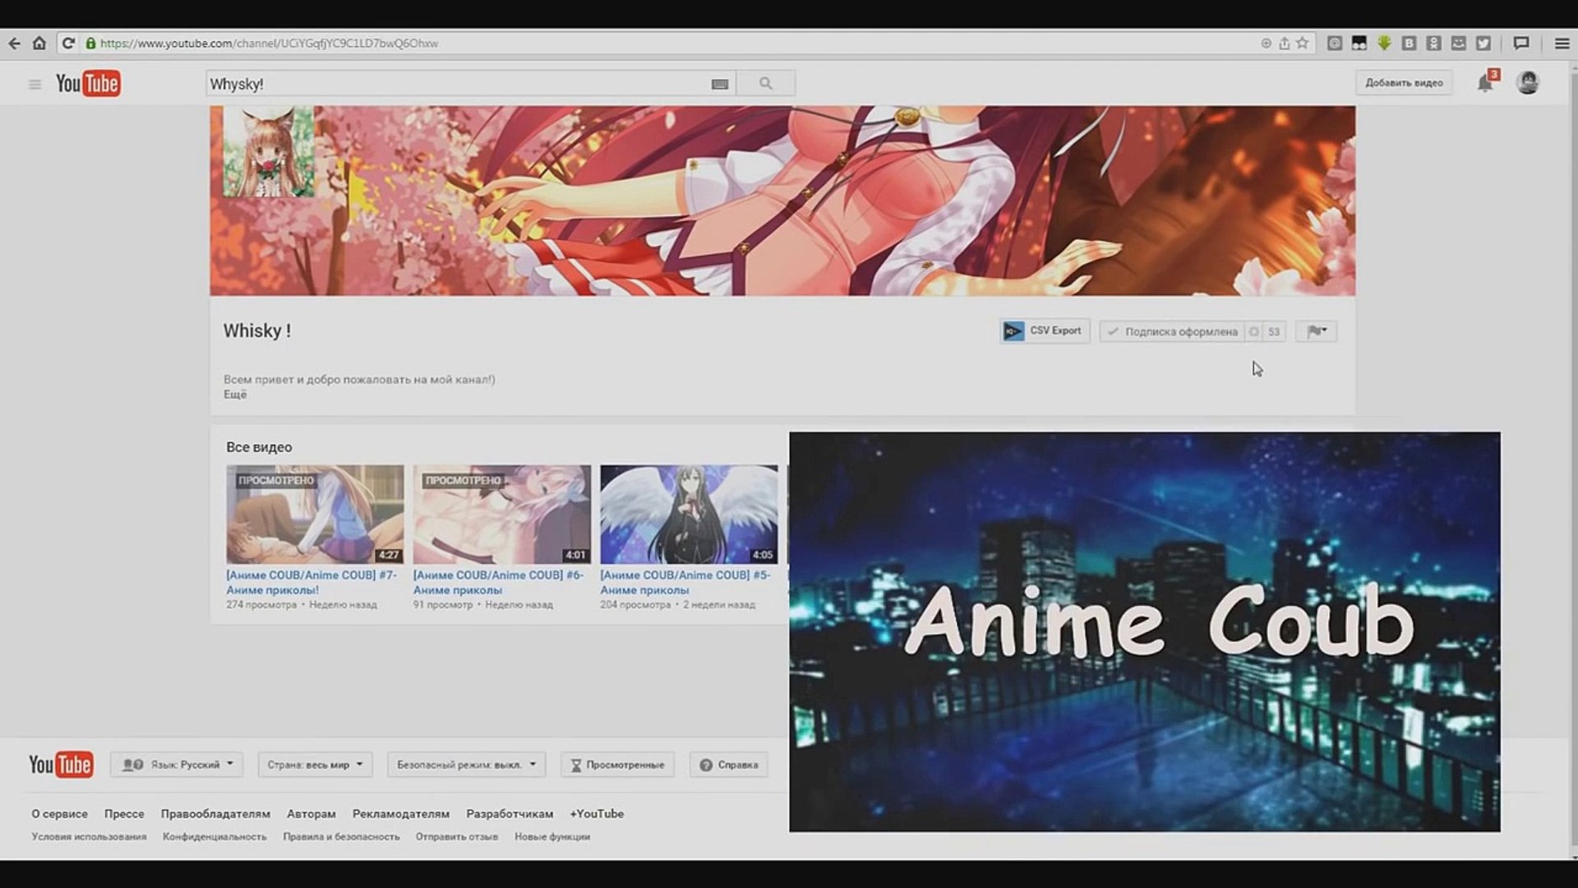The width and height of the screenshot is (1578, 888).
Task: Click the VK extension icon in browser toolbar
Action: pyautogui.click(x=1409, y=43)
